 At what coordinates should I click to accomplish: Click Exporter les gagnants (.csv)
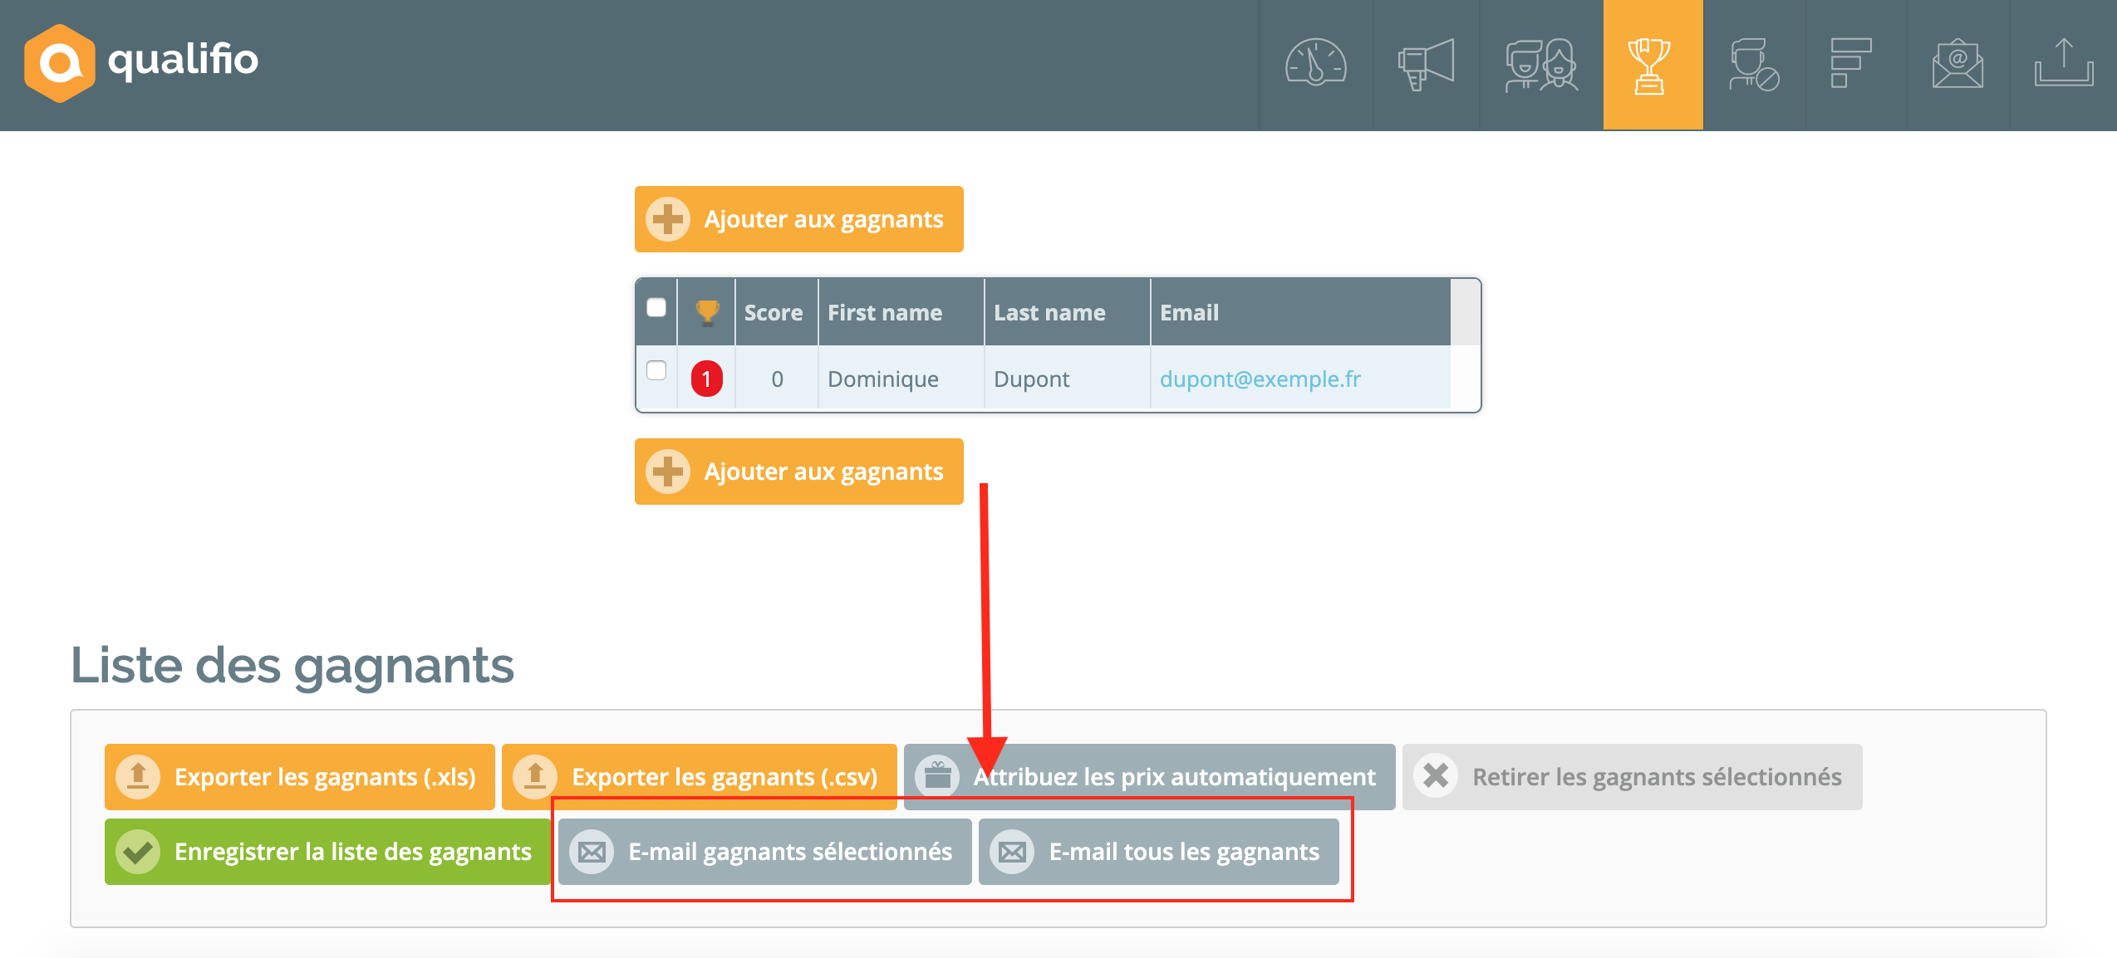[x=700, y=777]
